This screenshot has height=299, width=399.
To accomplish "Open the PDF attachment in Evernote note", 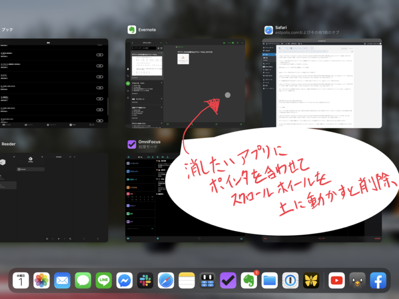I will (x=183, y=59).
